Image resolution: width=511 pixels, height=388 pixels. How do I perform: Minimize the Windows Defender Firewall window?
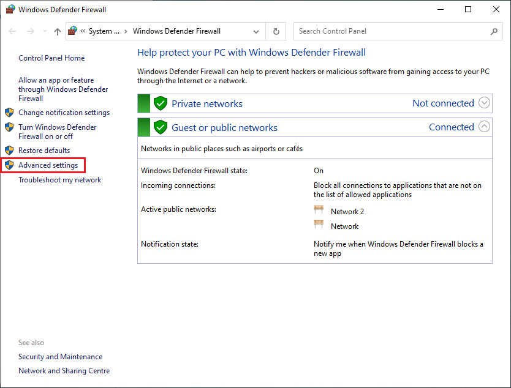[441, 9]
